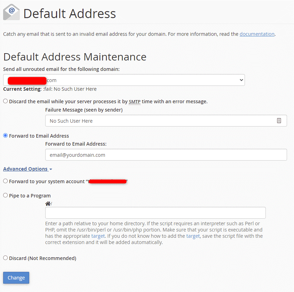Select the Forward to Email Address radio
Viewport: 294px width, 292px height.
tap(6, 136)
